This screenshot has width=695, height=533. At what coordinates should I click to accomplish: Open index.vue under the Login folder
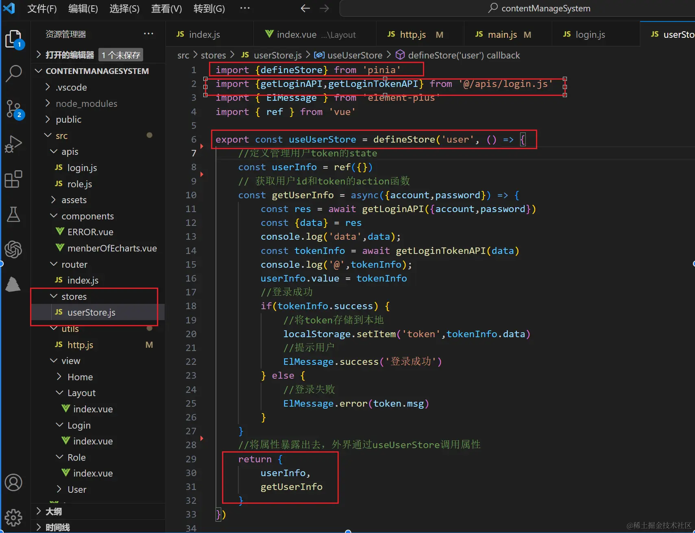coord(98,441)
